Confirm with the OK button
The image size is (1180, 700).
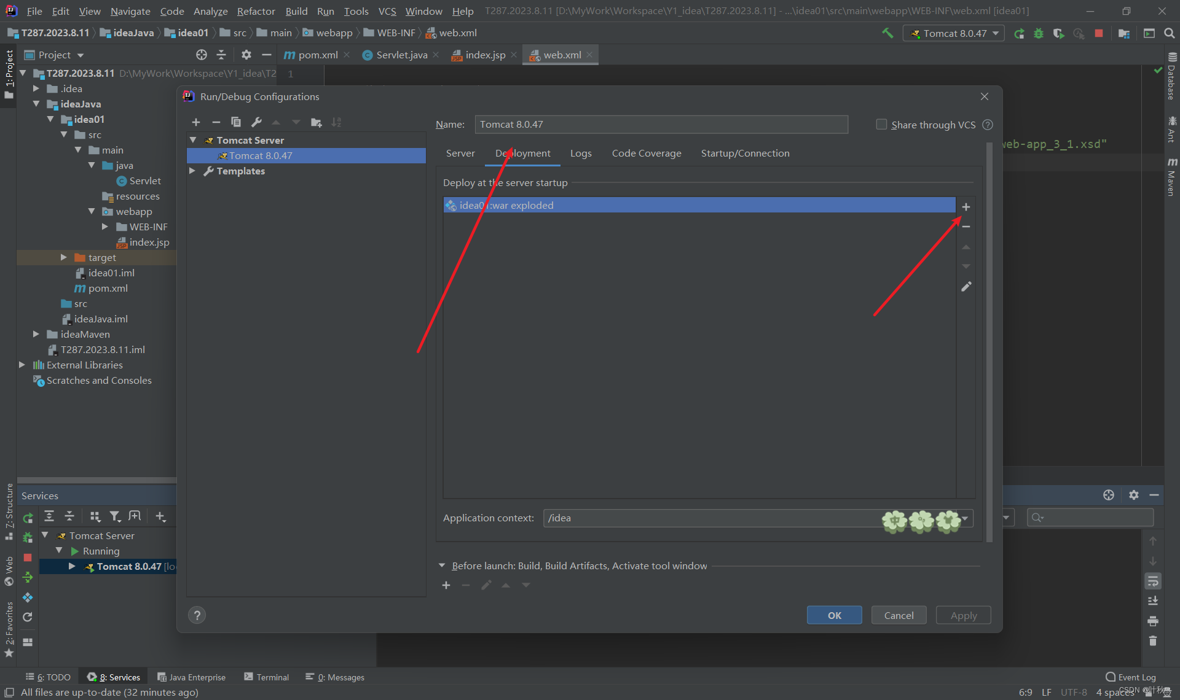pyautogui.click(x=834, y=615)
